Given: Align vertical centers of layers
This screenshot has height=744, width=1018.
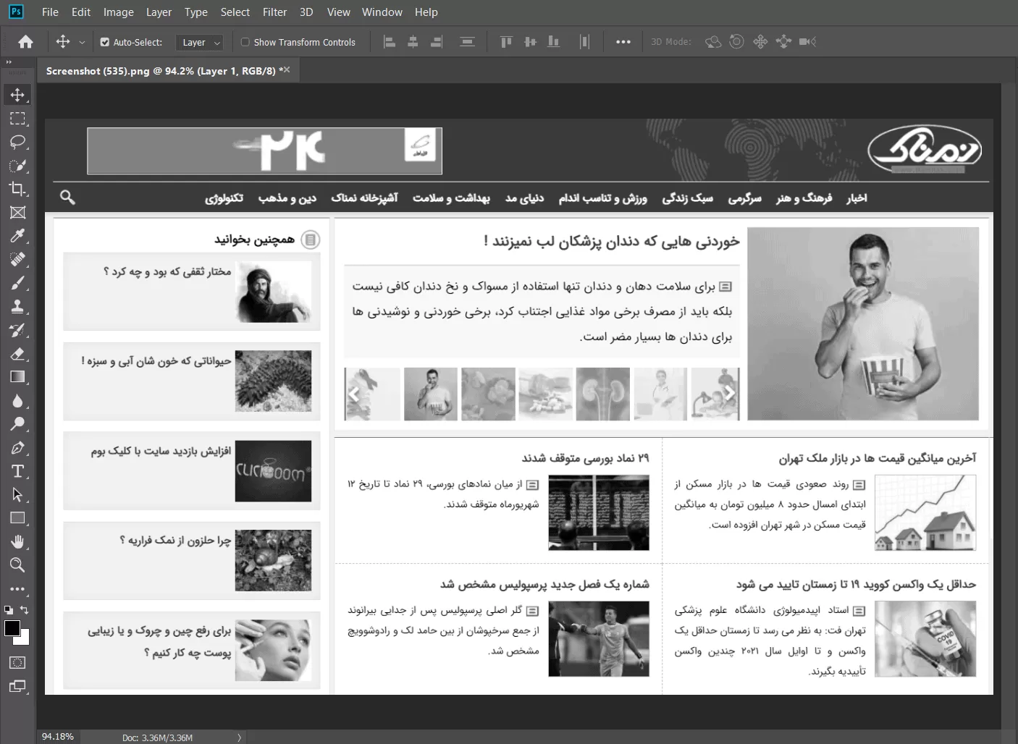Looking at the screenshot, I should tap(530, 42).
